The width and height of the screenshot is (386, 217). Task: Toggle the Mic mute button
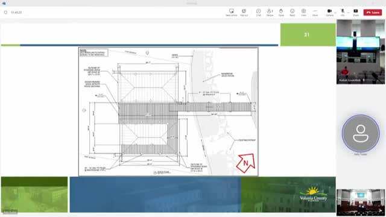click(x=343, y=12)
